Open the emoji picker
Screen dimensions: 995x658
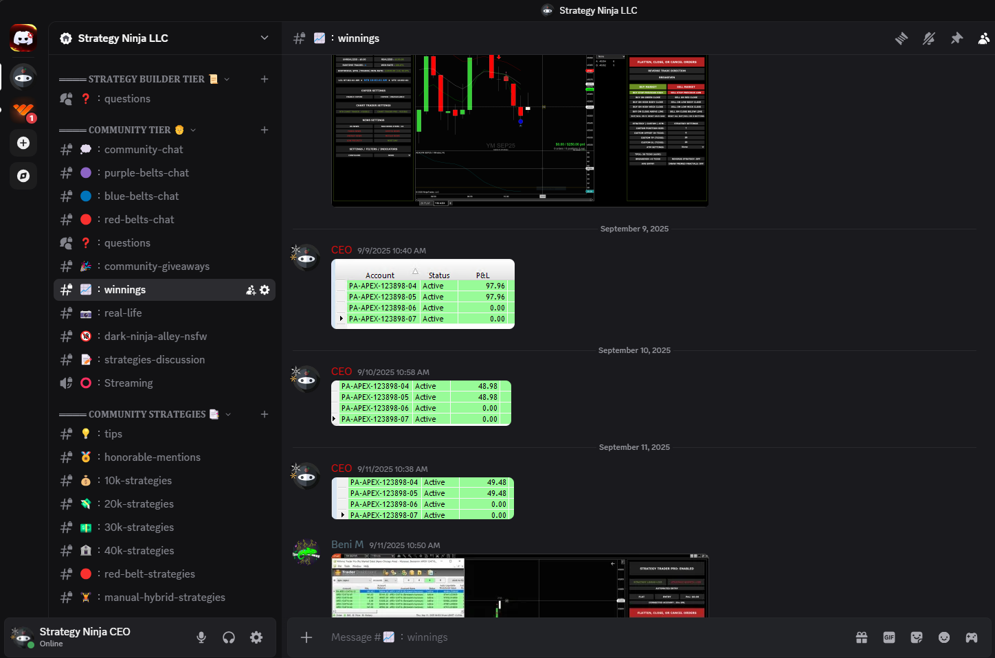click(x=944, y=637)
